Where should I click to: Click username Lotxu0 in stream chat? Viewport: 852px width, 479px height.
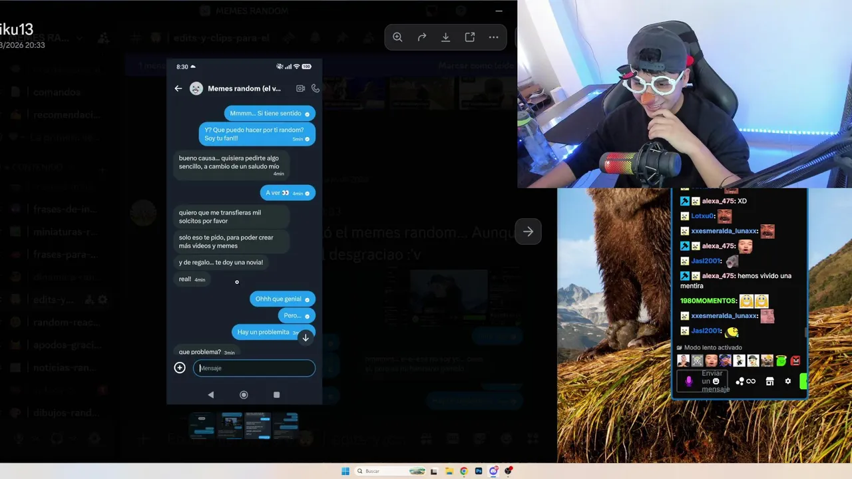(702, 216)
